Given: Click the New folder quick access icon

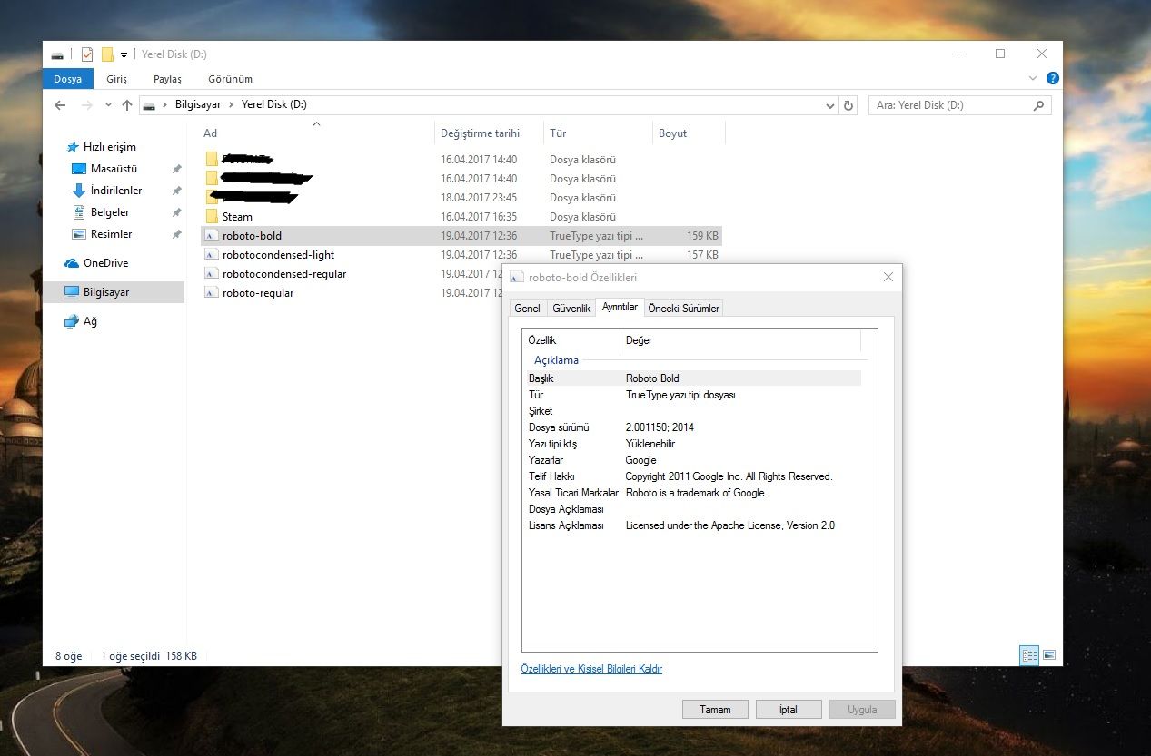Looking at the screenshot, I should tap(107, 54).
